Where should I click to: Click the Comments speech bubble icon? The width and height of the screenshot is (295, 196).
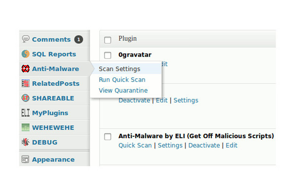25,39
